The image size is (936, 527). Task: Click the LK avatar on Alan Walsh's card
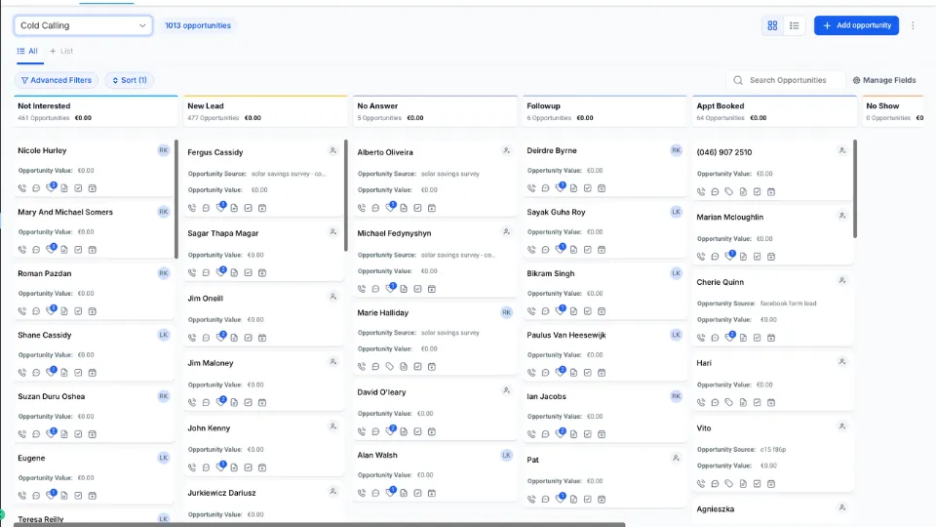pyautogui.click(x=506, y=456)
